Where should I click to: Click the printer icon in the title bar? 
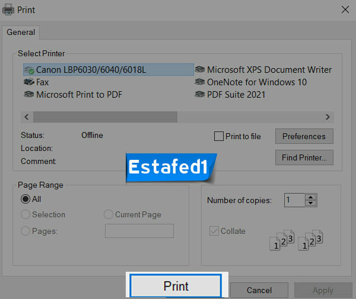tap(8, 9)
